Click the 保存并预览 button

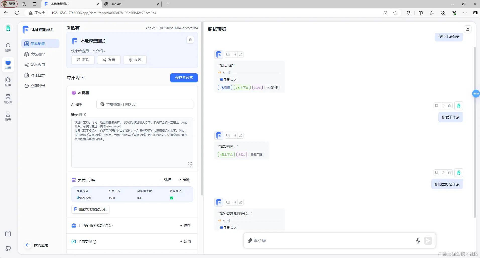184,78
